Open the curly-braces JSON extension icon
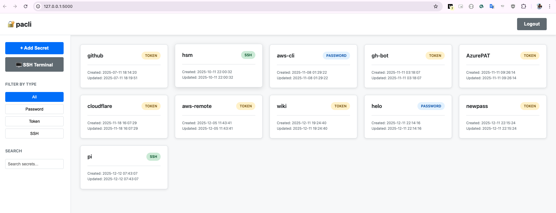Image resolution: width=556 pixels, height=213 pixels. (x=471, y=6)
